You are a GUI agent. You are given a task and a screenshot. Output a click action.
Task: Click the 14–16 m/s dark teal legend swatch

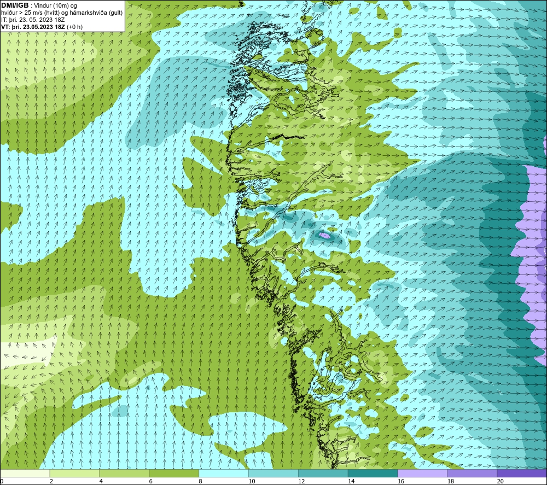[373, 473]
